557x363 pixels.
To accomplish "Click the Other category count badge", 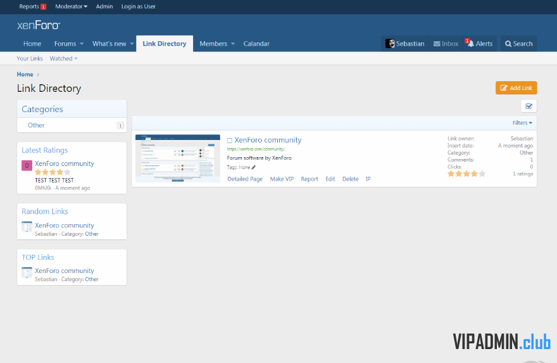I will pos(120,125).
